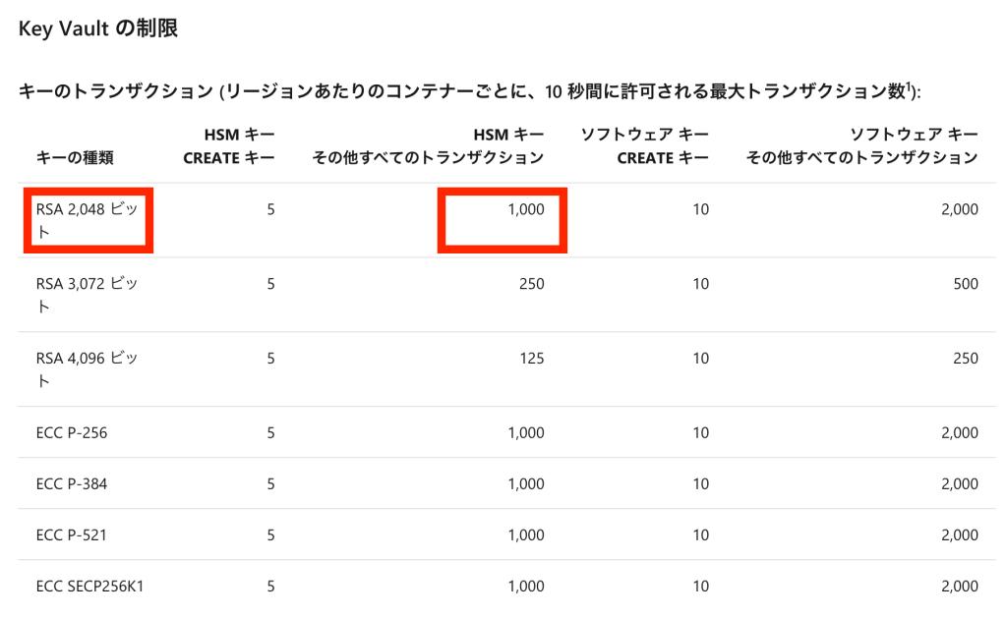Select the 2,000 value in the RSA 2,048 row
Image resolution: width=1006 pixels, height=617 pixels.
(x=958, y=209)
